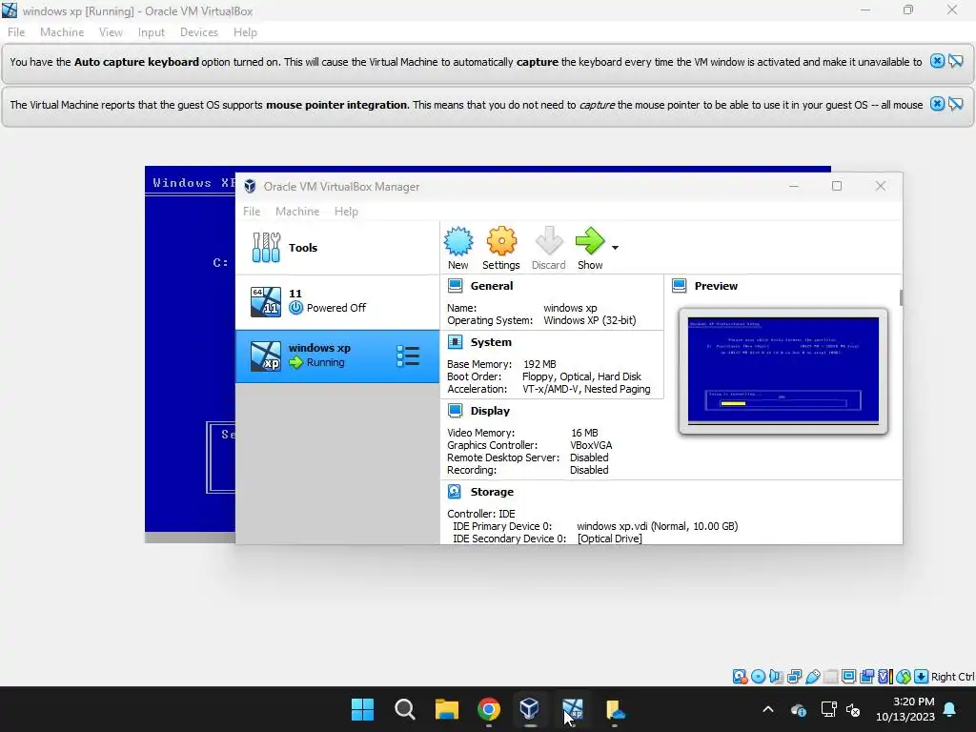
Task: Open File menu in VirtualBox Manager
Action: click(252, 212)
